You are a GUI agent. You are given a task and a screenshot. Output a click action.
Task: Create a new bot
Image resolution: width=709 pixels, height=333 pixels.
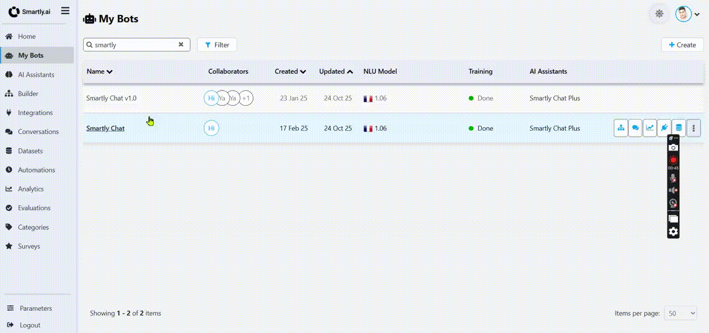[x=682, y=45]
